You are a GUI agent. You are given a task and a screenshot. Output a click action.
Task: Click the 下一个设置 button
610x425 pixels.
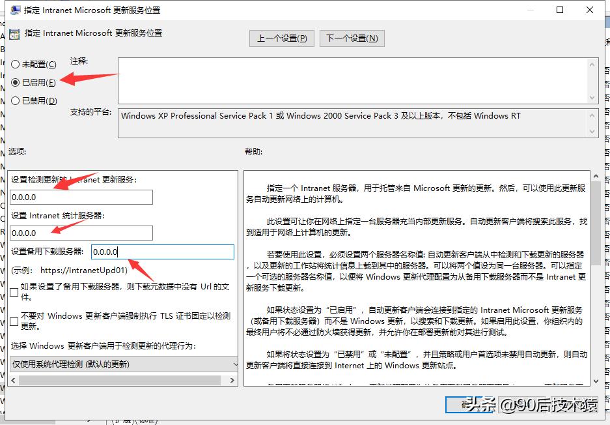pos(352,38)
